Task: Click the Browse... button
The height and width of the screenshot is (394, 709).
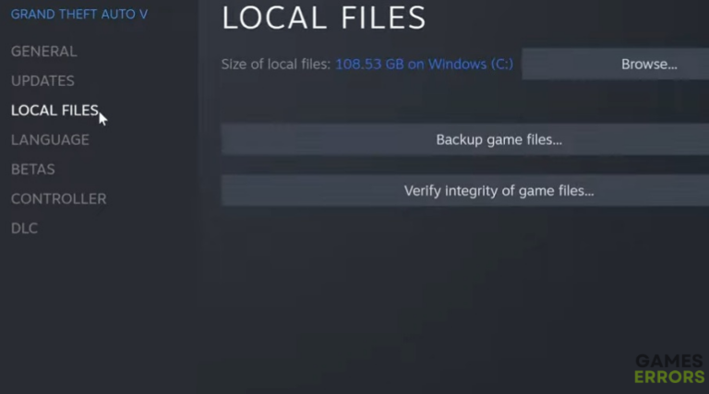Action: point(649,65)
